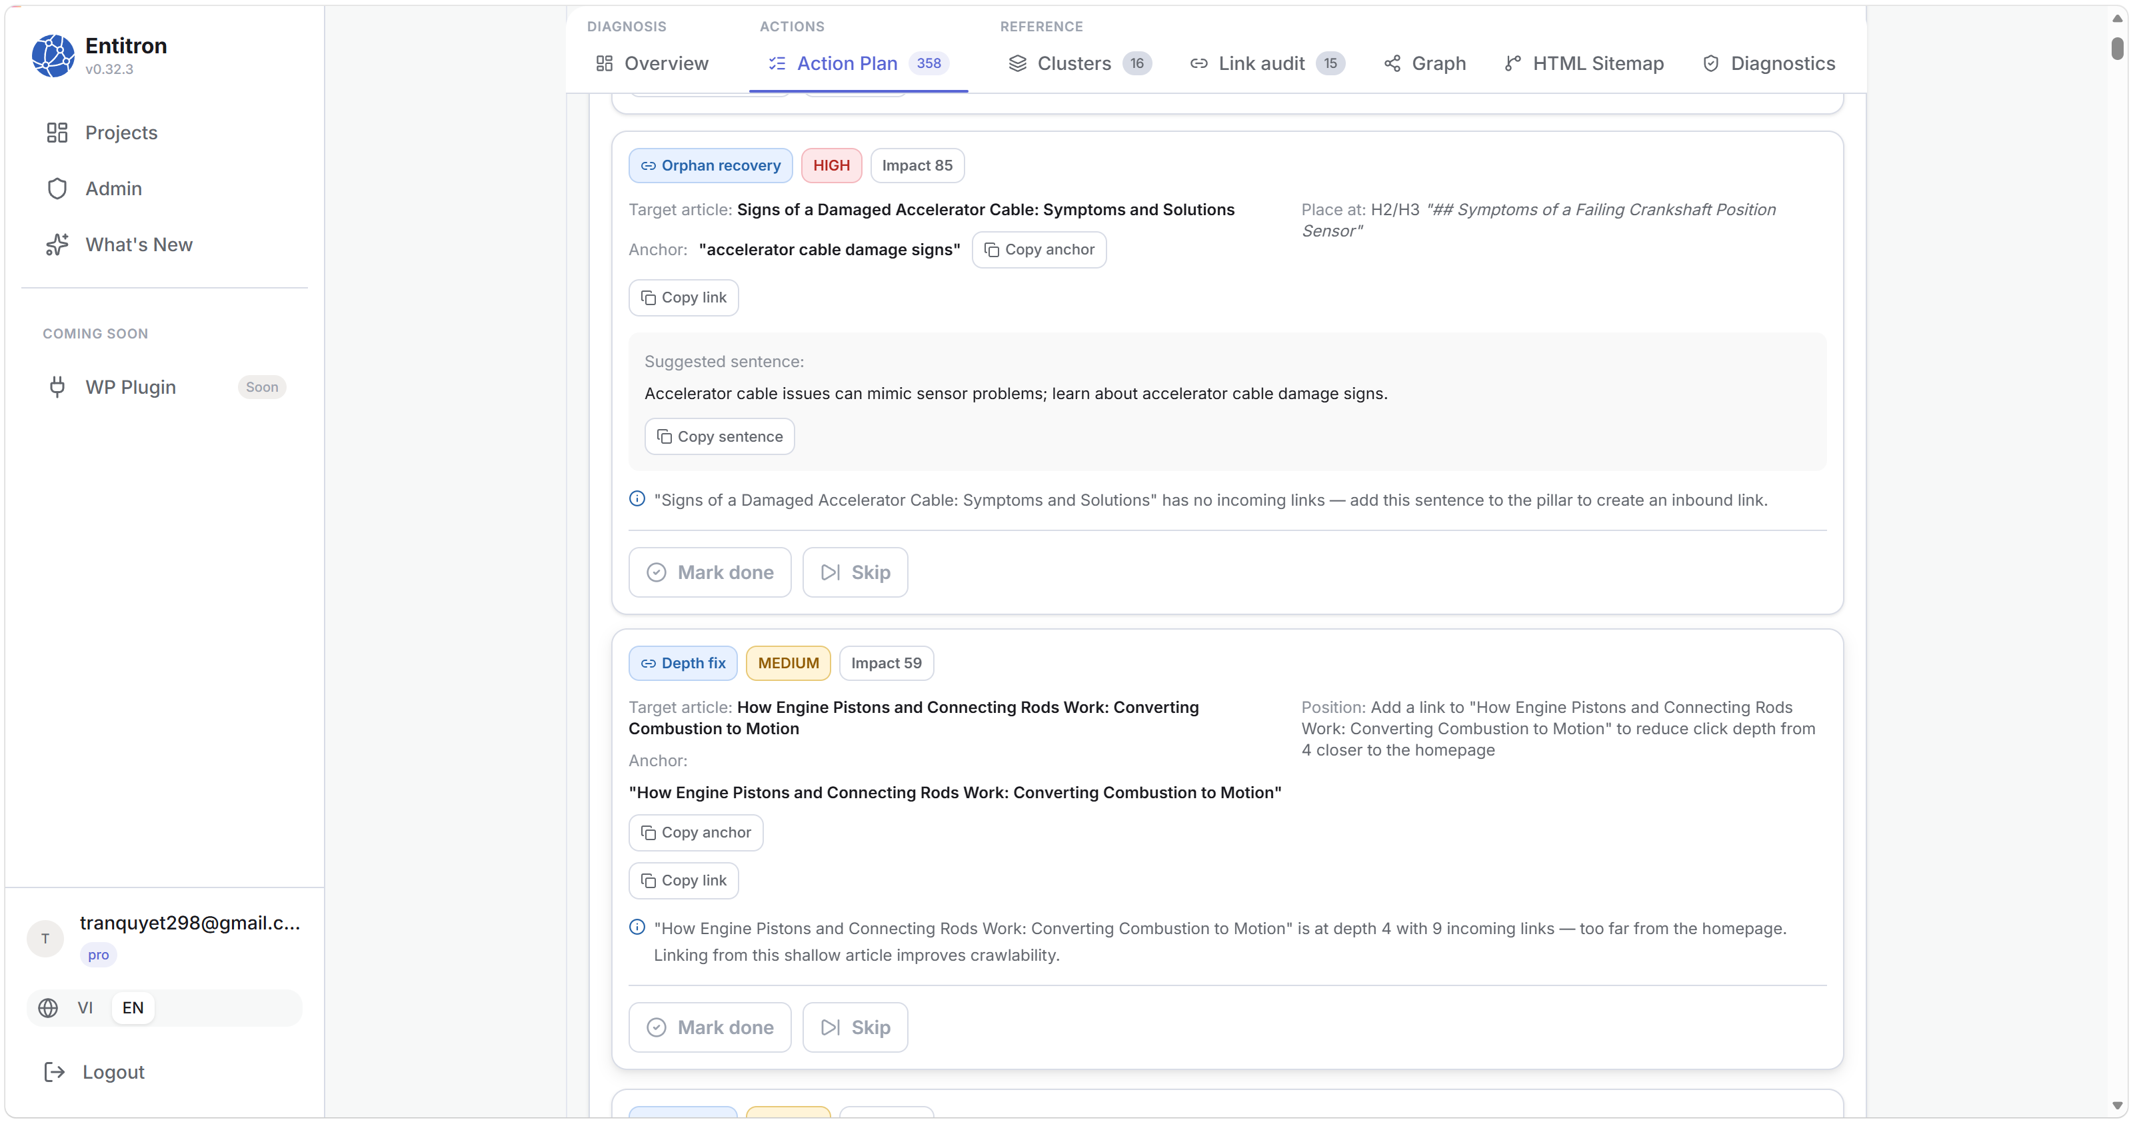
Task: Click the Logout arrow icon
Action: tap(55, 1072)
